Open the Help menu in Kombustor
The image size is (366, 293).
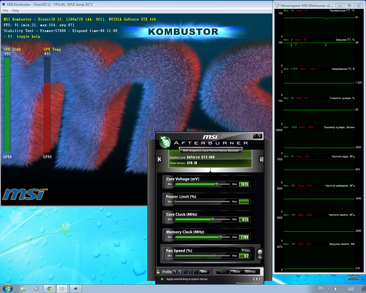pos(15,11)
